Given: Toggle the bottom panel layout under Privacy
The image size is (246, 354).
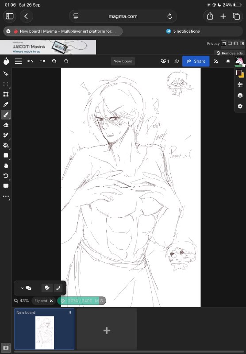Looking at the screenshot, I should coord(230,43).
